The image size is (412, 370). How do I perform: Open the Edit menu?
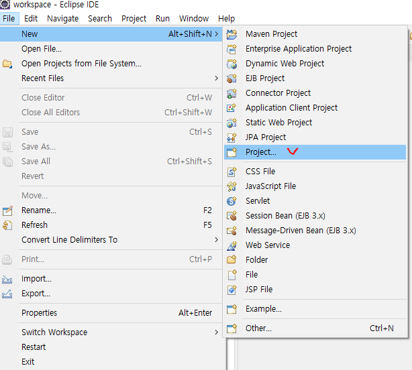point(31,19)
